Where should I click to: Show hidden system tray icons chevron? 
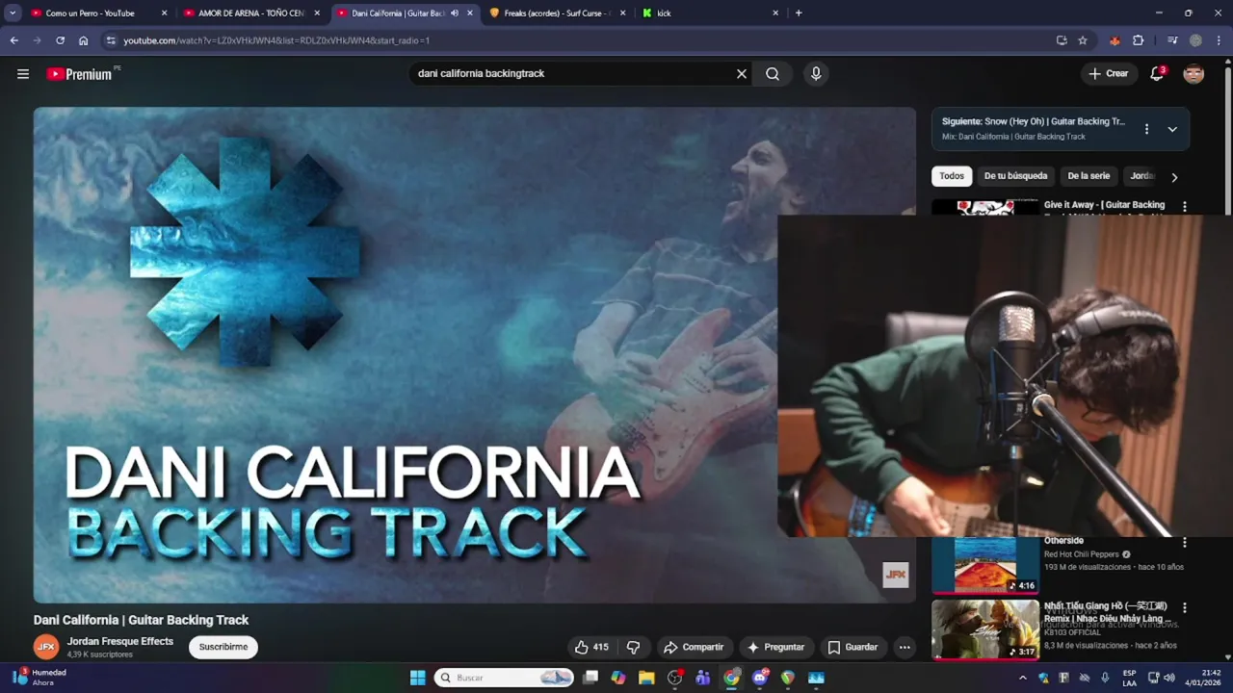(x=1023, y=678)
